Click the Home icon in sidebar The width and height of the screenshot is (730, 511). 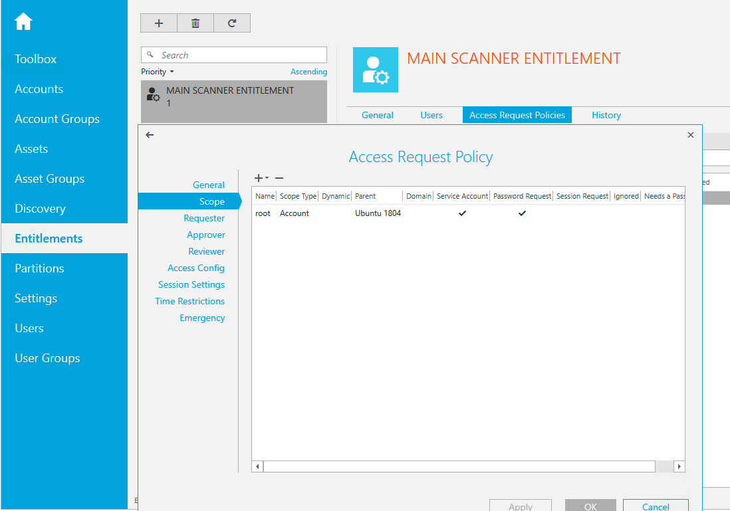pyautogui.click(x=23, y=22)
